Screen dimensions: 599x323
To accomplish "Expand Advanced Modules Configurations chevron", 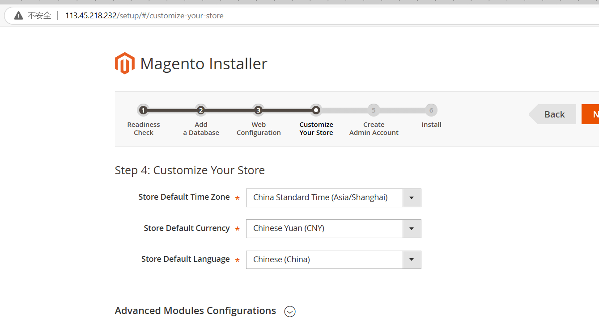I will point(290,311).
